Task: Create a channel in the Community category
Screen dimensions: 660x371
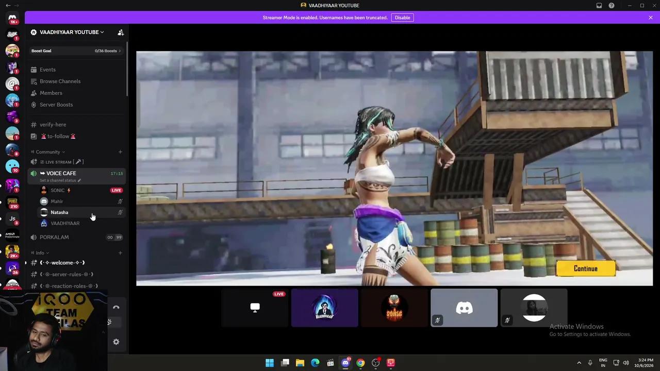Action: pyautogui.click(x=120, y=152)
